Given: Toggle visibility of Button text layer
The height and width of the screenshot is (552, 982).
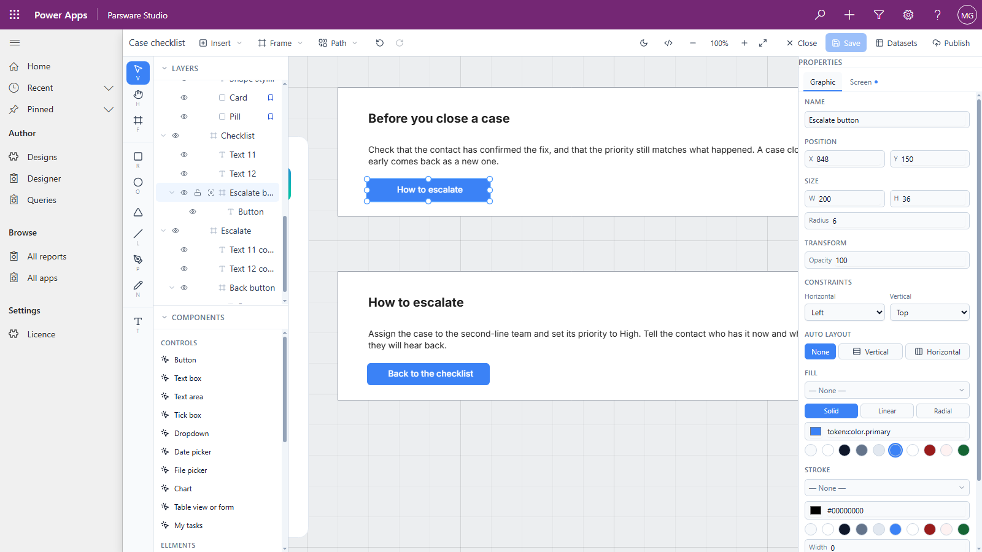Looking at the screenshot, I should (193, 212).
